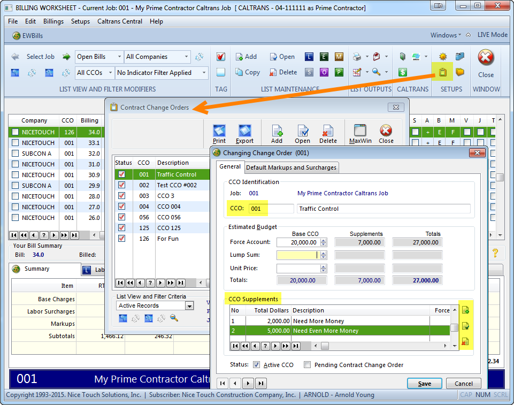
Task: Check the SUBCON A billing 32.0 row checkbox
Action: pos(15,154)
